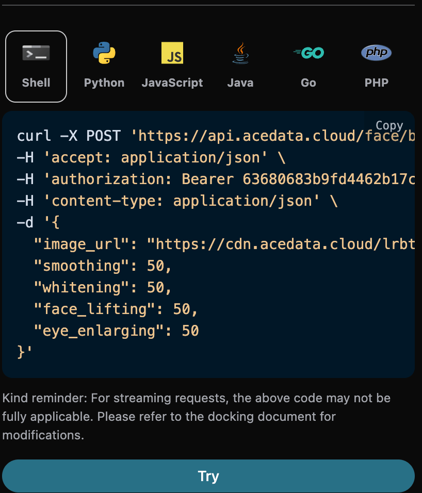
Task: Click the curl POST API URL string
Action: (x=272, y=136)
